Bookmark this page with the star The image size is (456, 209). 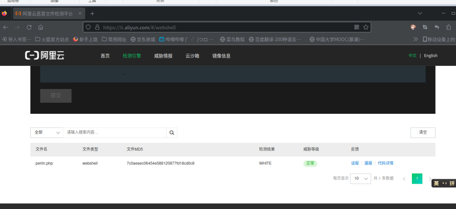(x=366, y=27)
